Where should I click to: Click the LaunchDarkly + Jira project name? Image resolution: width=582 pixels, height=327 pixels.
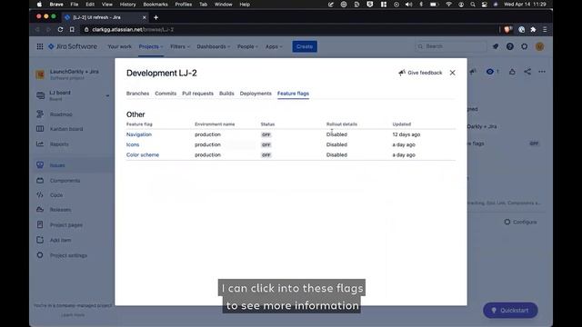tap(75, 72)
